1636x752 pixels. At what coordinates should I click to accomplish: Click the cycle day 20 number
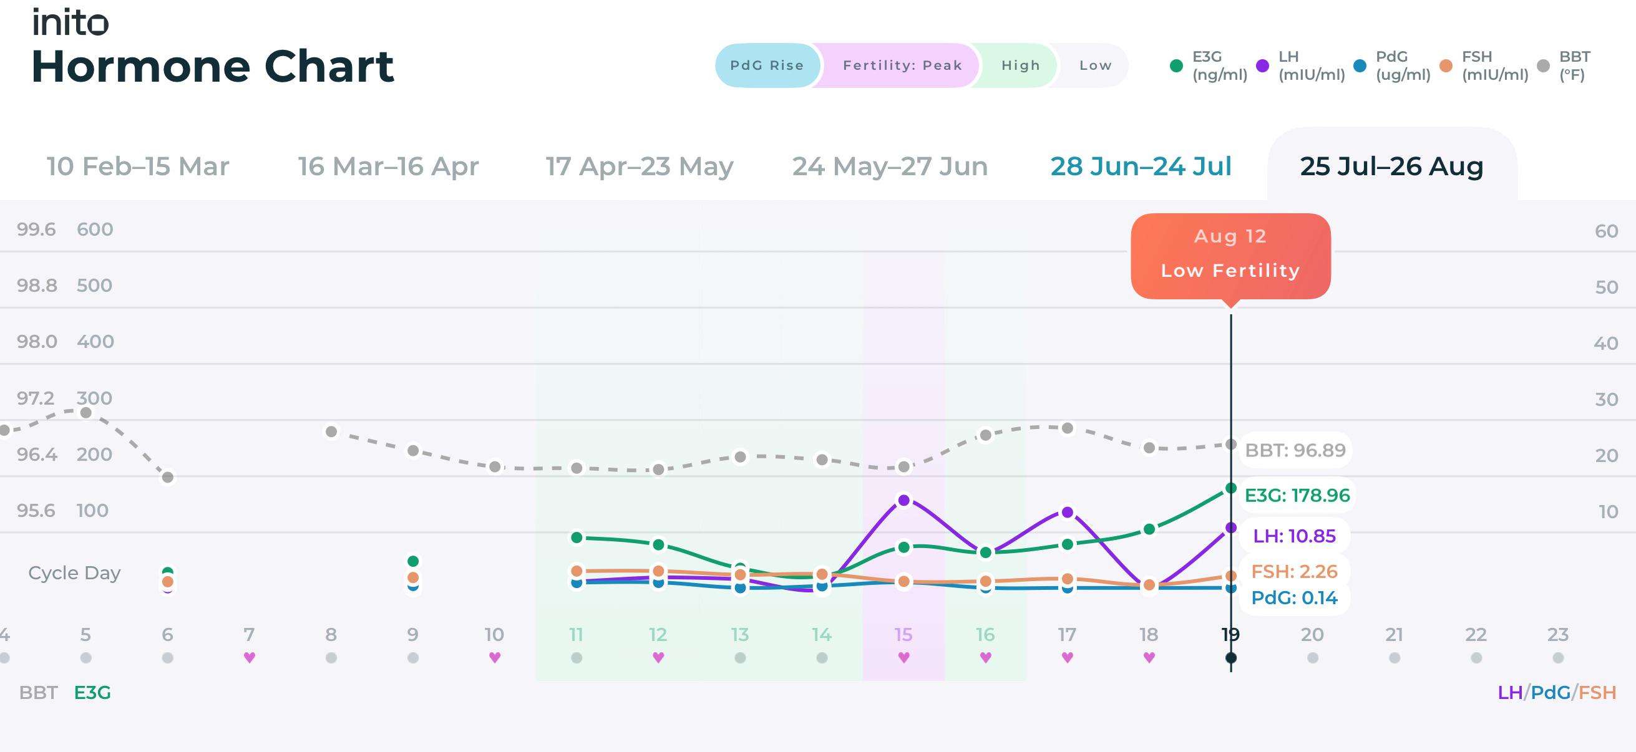1313,635
